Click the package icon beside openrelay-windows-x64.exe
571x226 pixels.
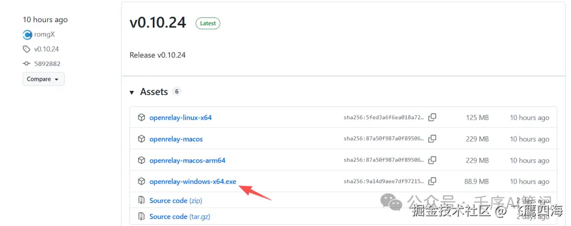tap(141, 181)
